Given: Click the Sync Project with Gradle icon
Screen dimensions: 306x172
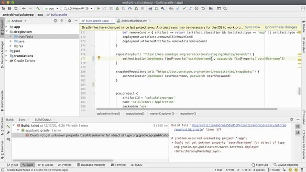Looking at the screenshot, I should click(x=150, y=9).
